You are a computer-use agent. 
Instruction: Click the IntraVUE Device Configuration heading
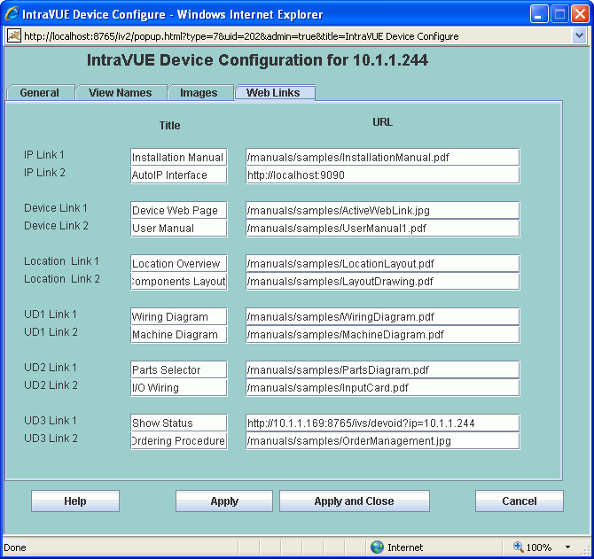[257, 60]
